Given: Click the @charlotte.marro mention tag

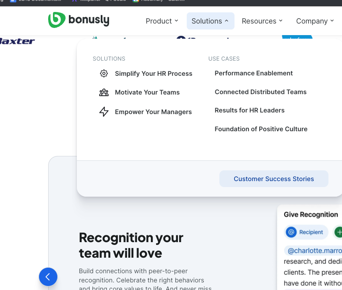Looking at the screenshot, I should [313, 251].
